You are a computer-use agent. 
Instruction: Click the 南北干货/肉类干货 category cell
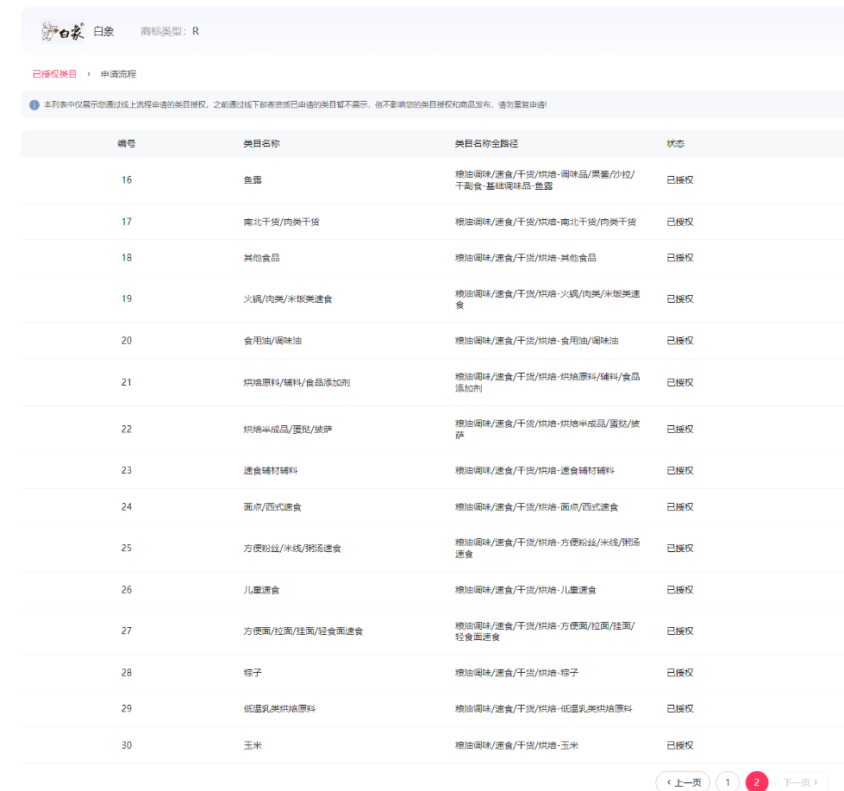281,222
